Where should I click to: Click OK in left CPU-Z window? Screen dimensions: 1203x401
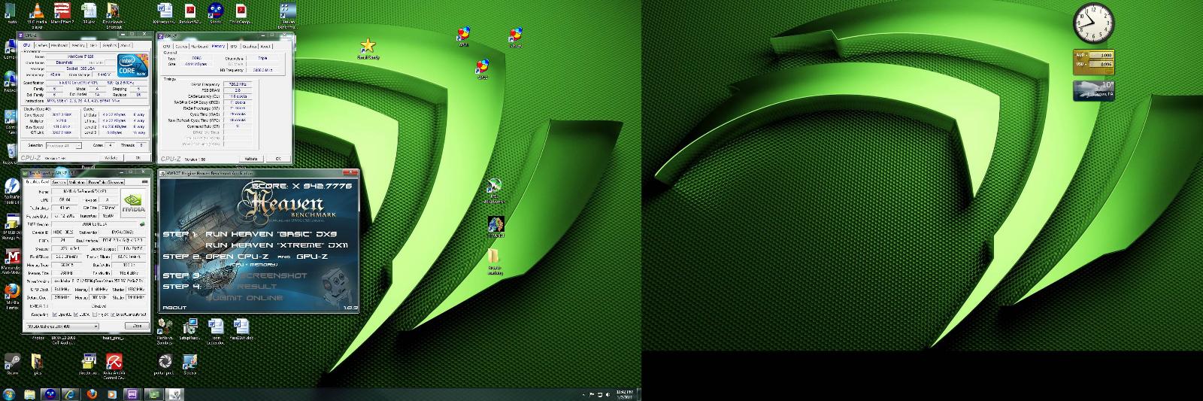(x=138, y=157)
